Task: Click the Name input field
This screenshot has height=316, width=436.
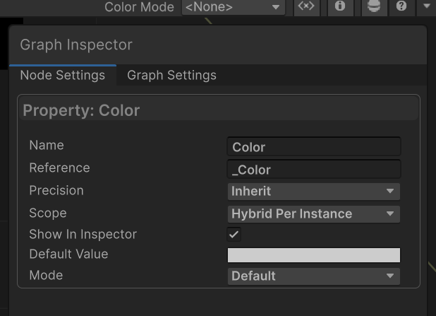Action: tap(313, 147)
